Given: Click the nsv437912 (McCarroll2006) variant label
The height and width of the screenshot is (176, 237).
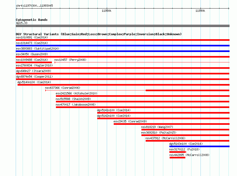Looking at the screenshot, I should 165,138.
